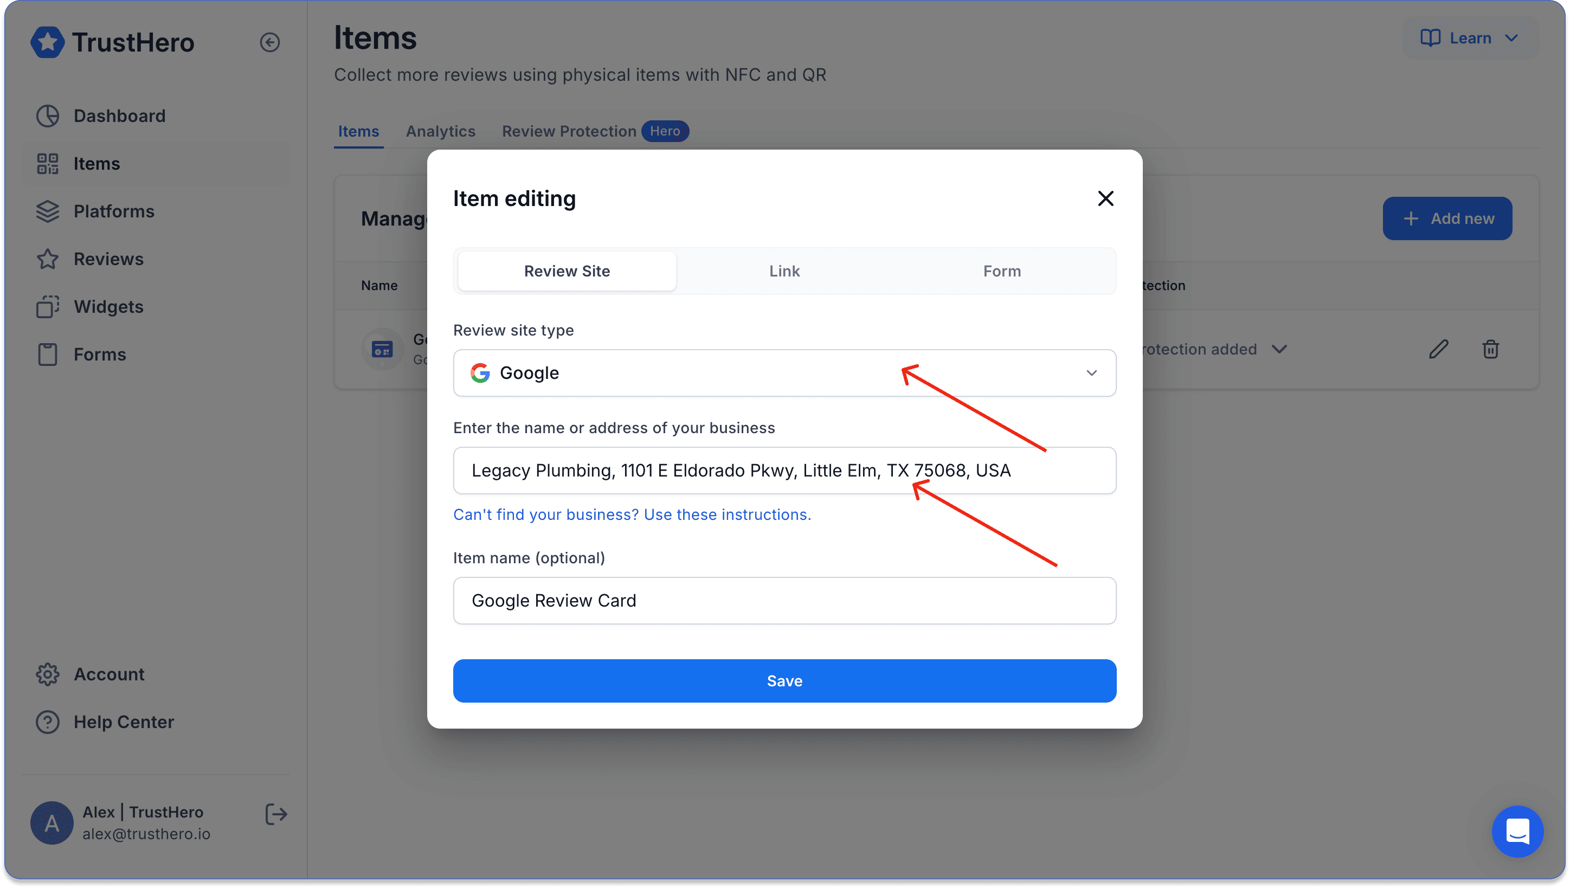Select the Review Site tab
This screenshot has height=888, width=1570.
pos(567,271)
